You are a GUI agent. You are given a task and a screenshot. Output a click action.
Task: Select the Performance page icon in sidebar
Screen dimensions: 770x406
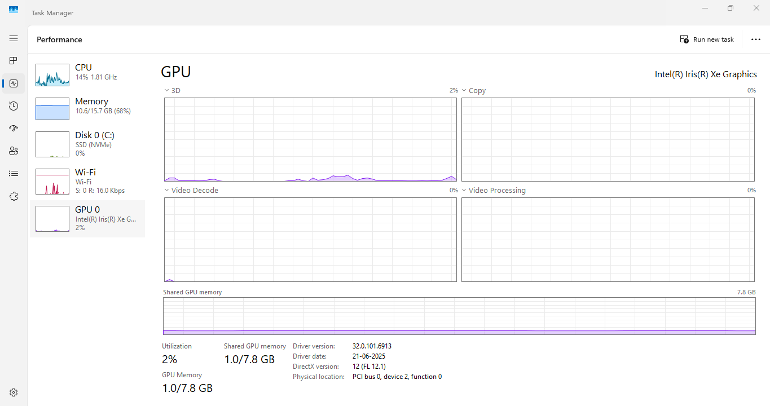[14, 83]
